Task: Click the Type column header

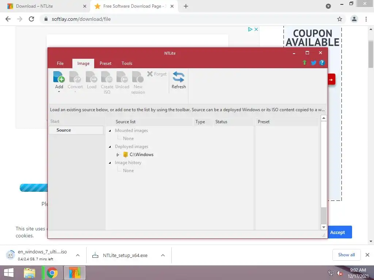Action: coord(202,122)
